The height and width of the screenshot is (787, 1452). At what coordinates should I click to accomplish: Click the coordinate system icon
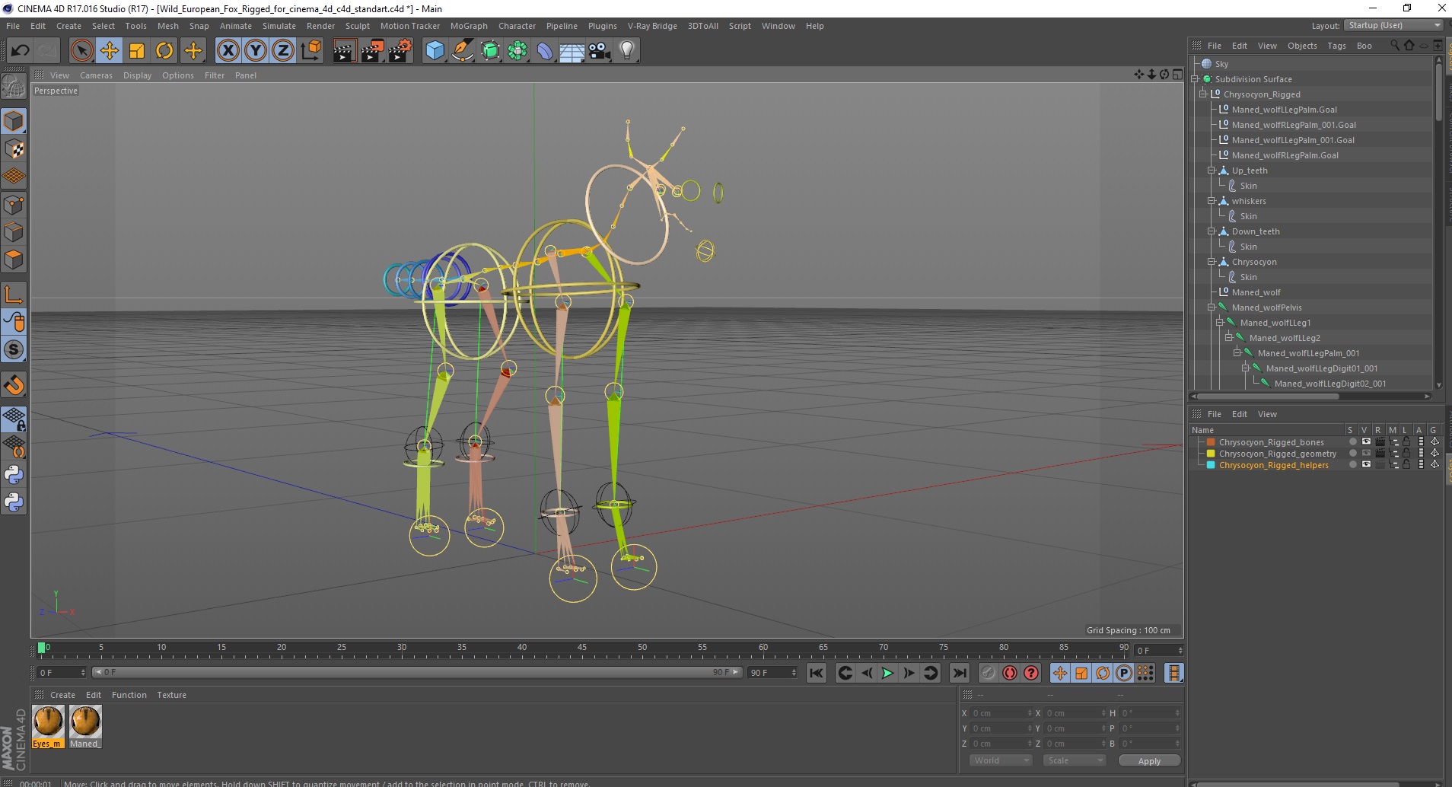310,51
